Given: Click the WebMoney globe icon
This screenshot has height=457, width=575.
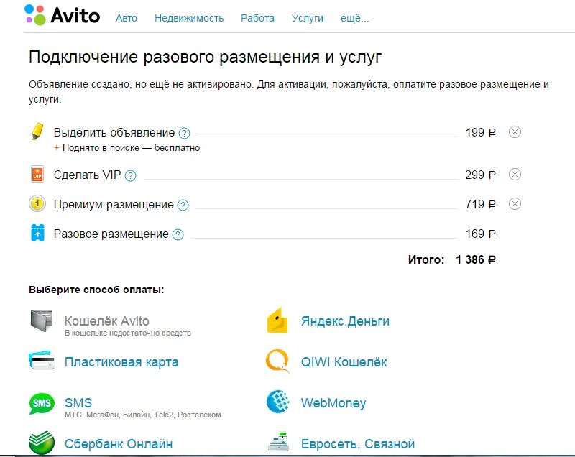Looking at the screenshot, I should pos(278,402).
